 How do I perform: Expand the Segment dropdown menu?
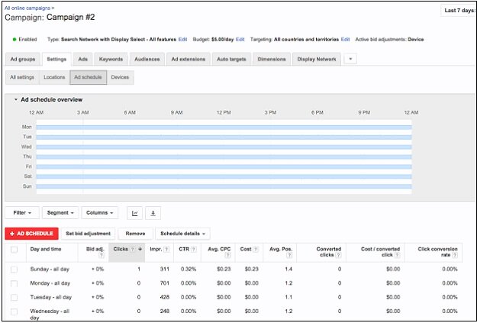point(60,213)
